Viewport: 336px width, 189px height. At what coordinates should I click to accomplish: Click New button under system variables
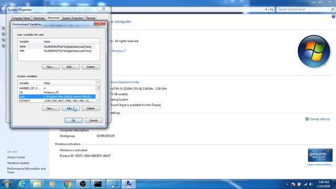coord(51,109)
